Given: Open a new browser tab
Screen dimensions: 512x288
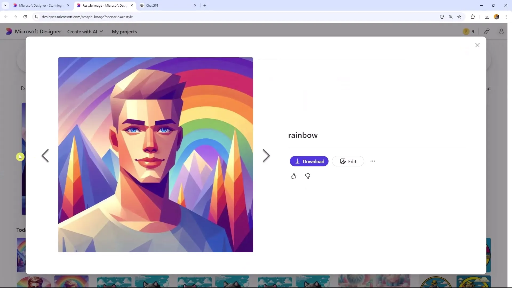Looking at the screenshot, I should [205, 5].
